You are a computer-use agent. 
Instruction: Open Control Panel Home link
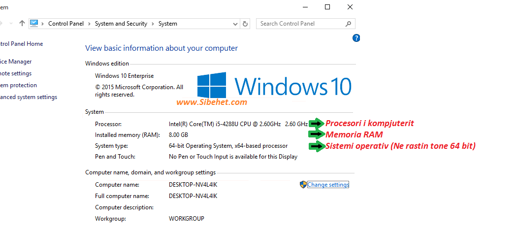21,43
